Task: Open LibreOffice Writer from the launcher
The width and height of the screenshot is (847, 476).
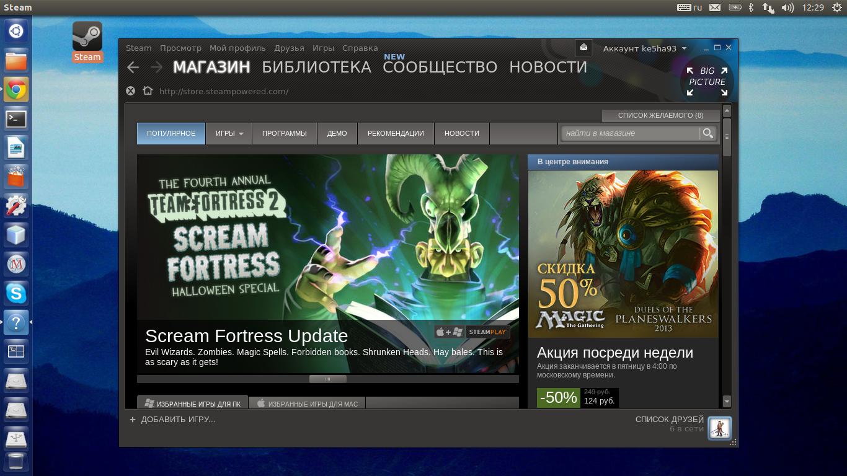Action: pos(16,148)
